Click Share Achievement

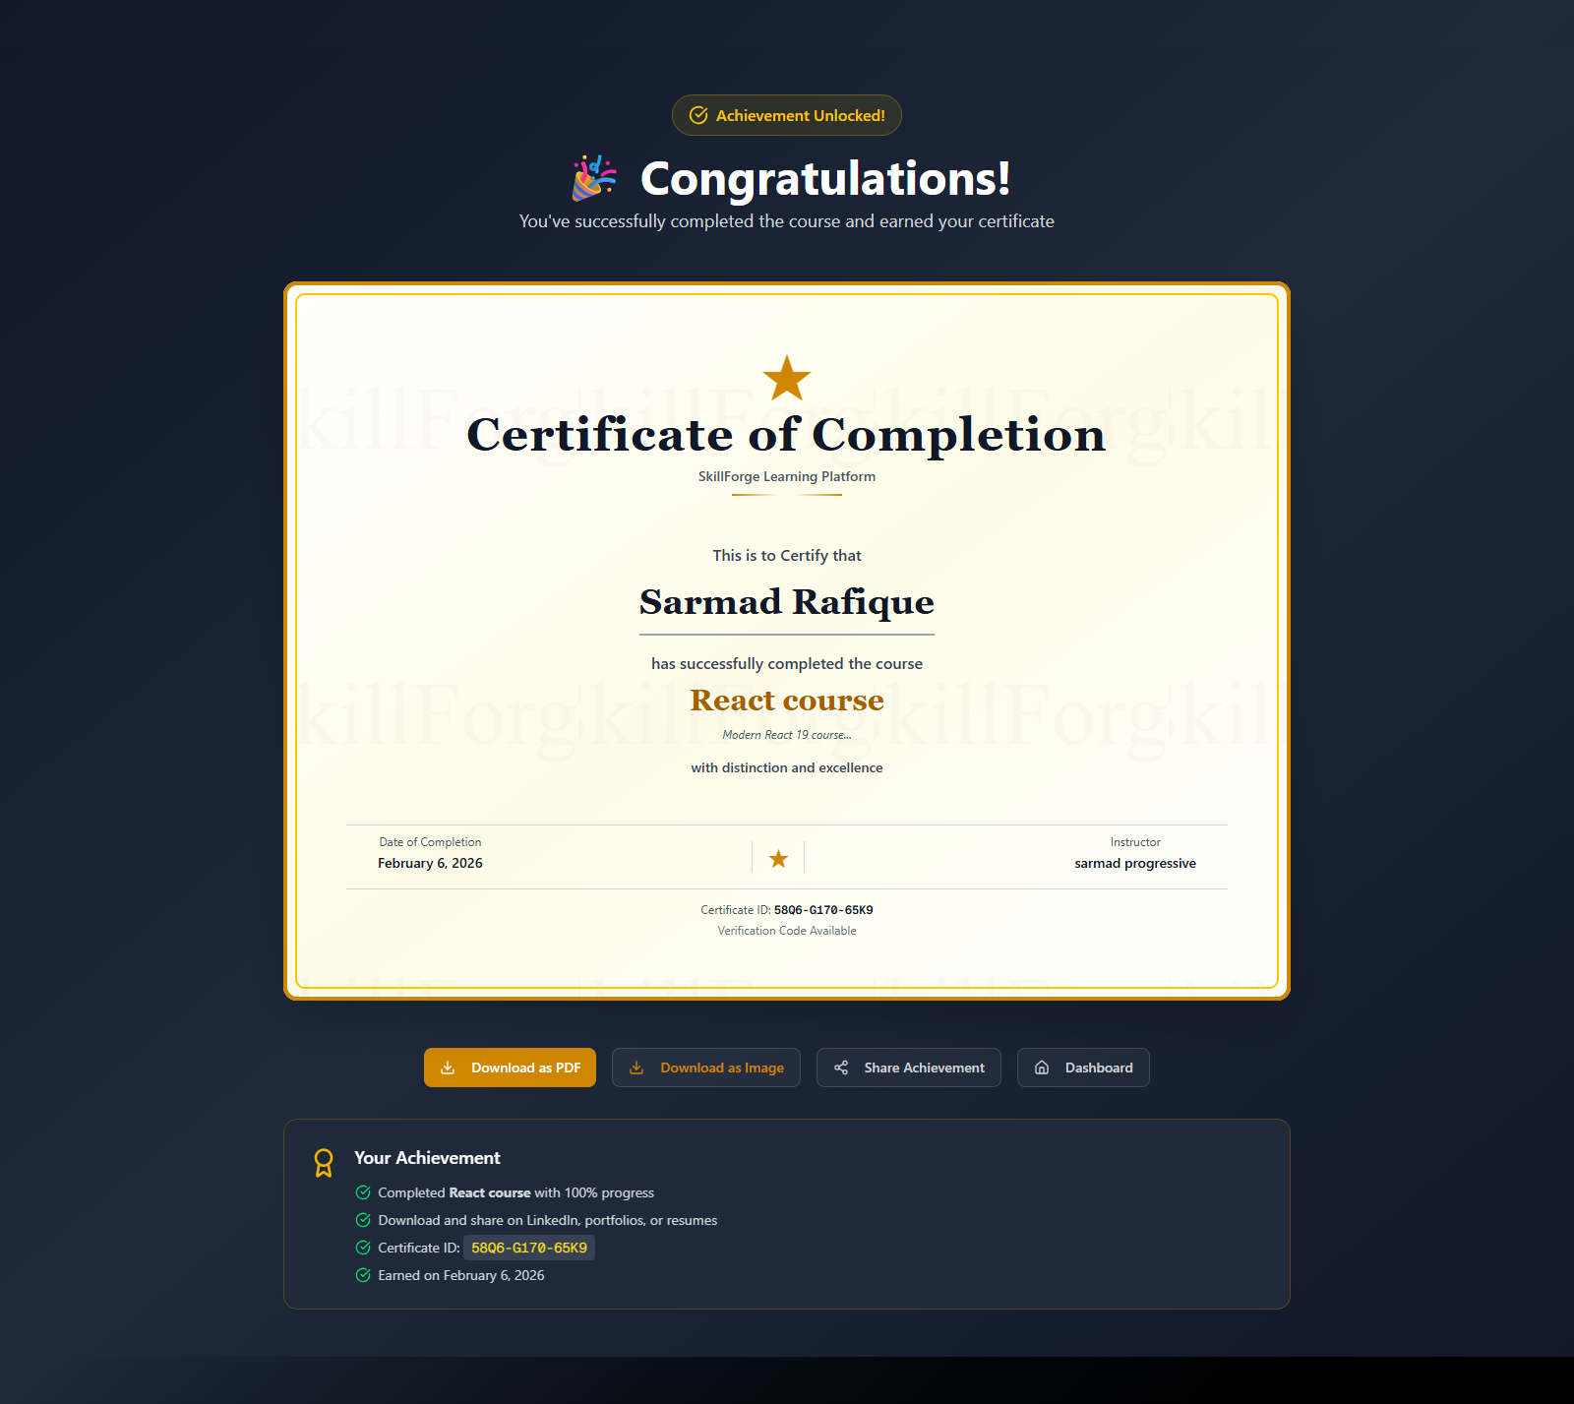(908, 1068)
